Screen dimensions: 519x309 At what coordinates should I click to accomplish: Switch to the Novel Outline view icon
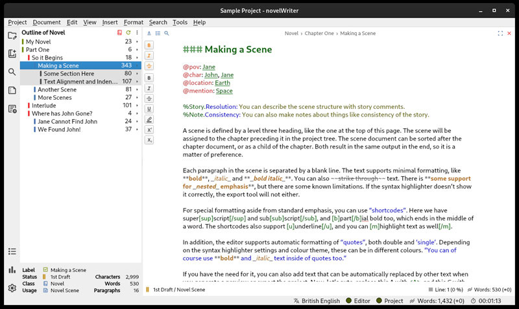[x=12, y=90]
